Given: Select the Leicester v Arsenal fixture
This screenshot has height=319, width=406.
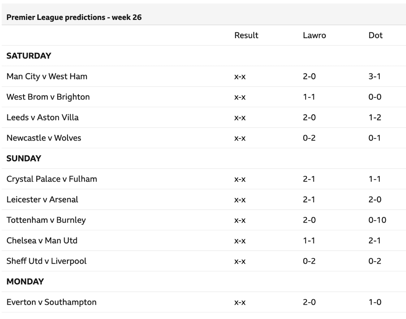Looking at the screenshot, I should point(42,199).
